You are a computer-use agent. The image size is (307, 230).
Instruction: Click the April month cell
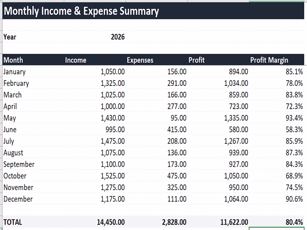pos(10,106)
